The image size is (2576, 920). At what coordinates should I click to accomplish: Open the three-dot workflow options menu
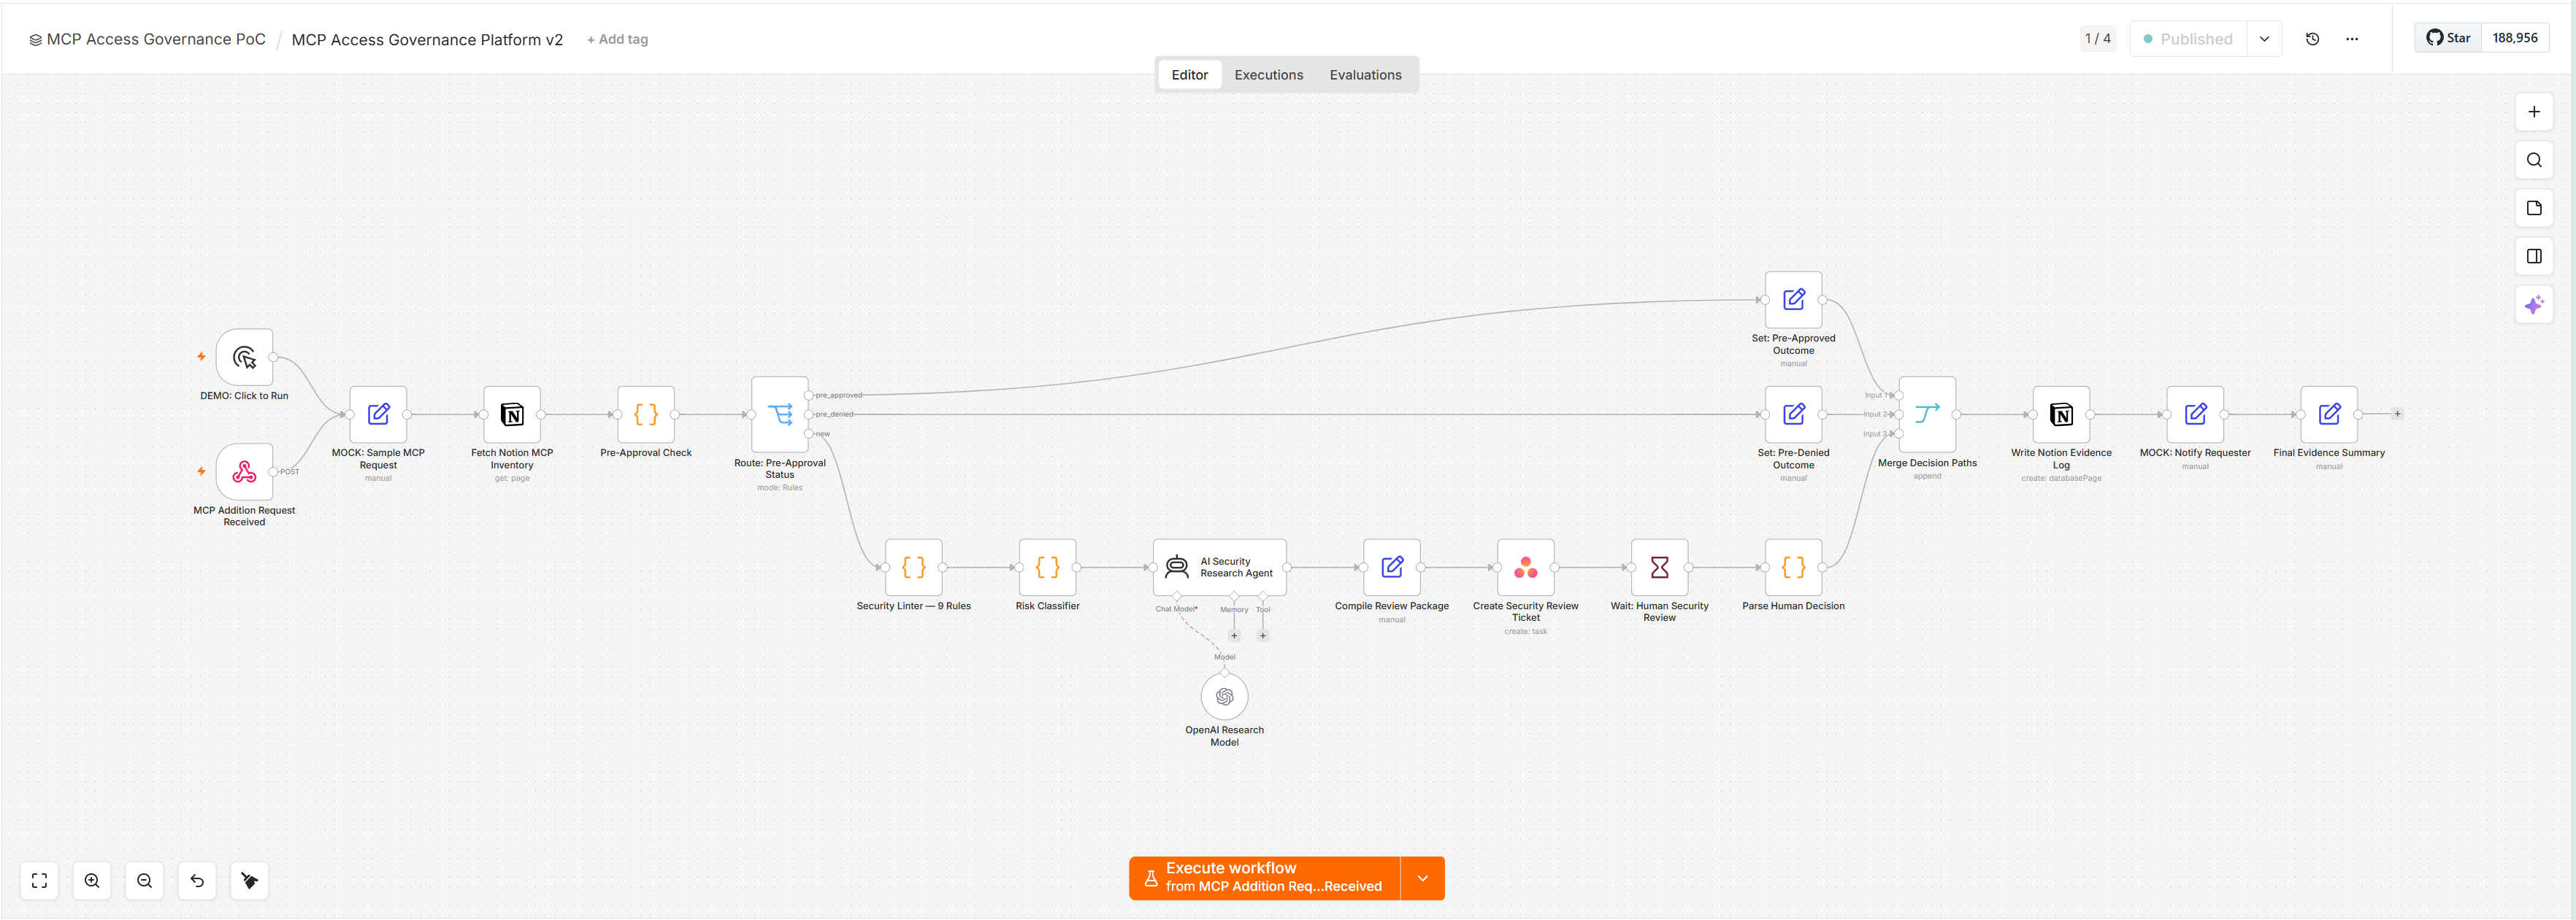point(2352,39)
